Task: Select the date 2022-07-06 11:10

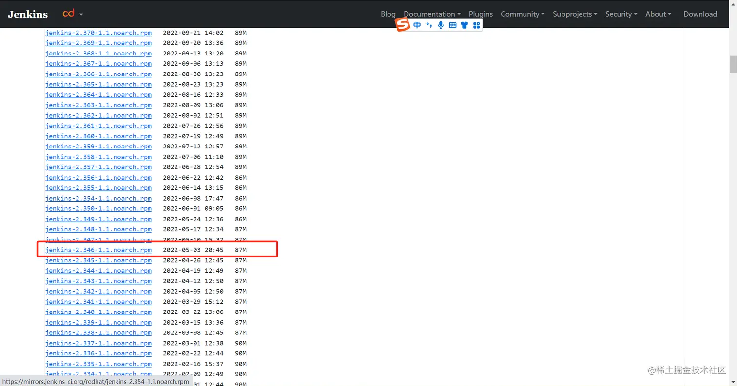Action: 193,157
